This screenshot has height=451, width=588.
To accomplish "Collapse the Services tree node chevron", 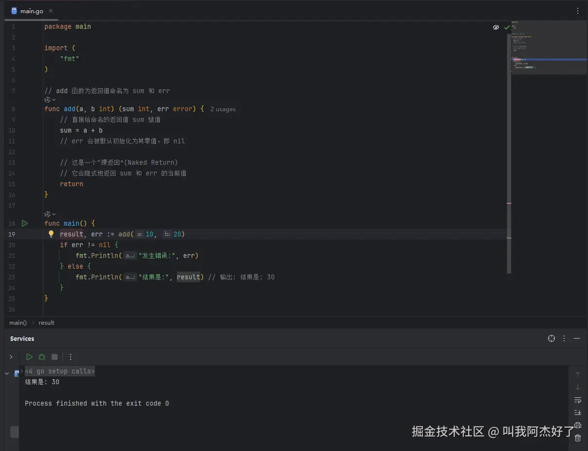I will [x=7, y=373].
